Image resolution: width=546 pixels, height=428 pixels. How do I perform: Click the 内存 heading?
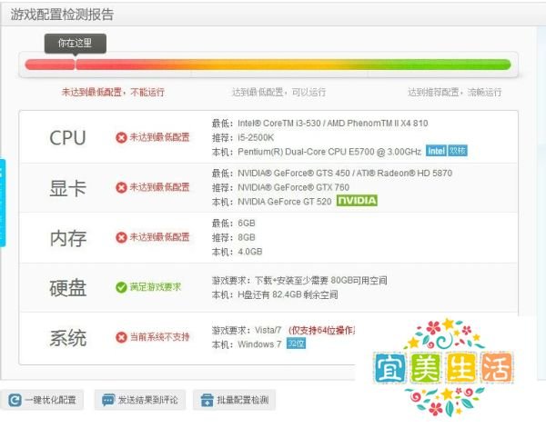click(68, 238)
